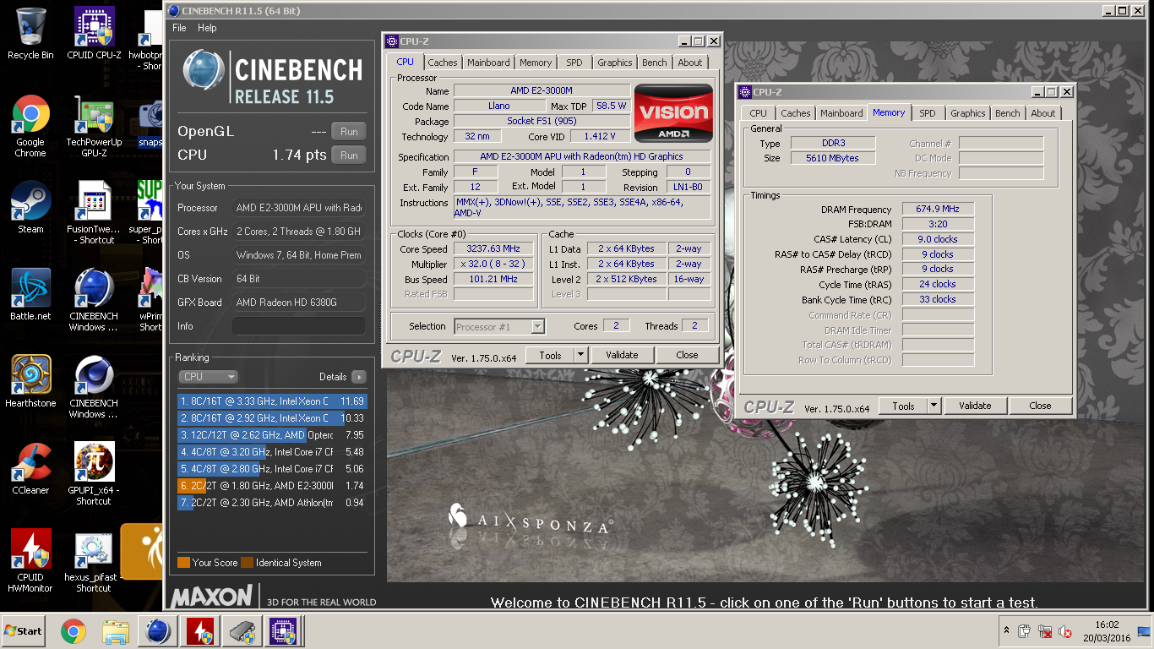
Task: Open Caches tab in Memory CPU-Z window
Action: [795, 113]
